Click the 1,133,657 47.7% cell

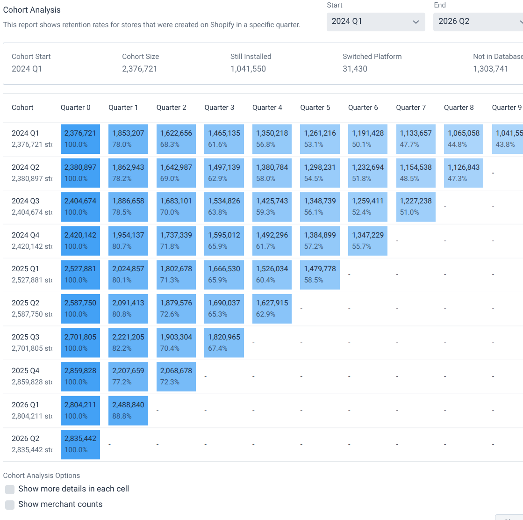416,139
